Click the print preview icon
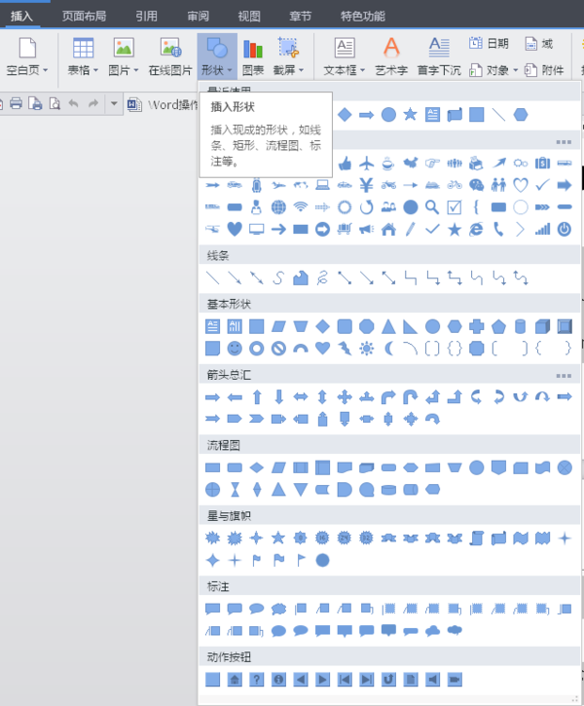 [x=55, y=103]
